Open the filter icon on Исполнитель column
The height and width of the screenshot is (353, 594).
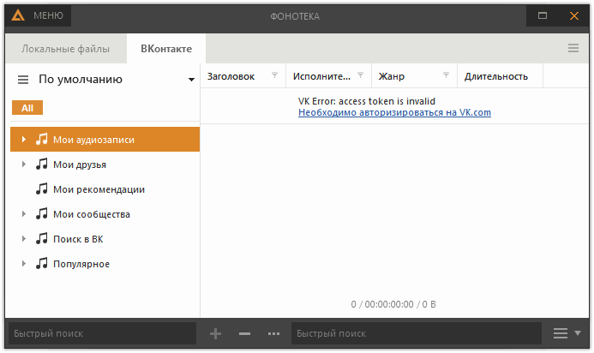360,75
